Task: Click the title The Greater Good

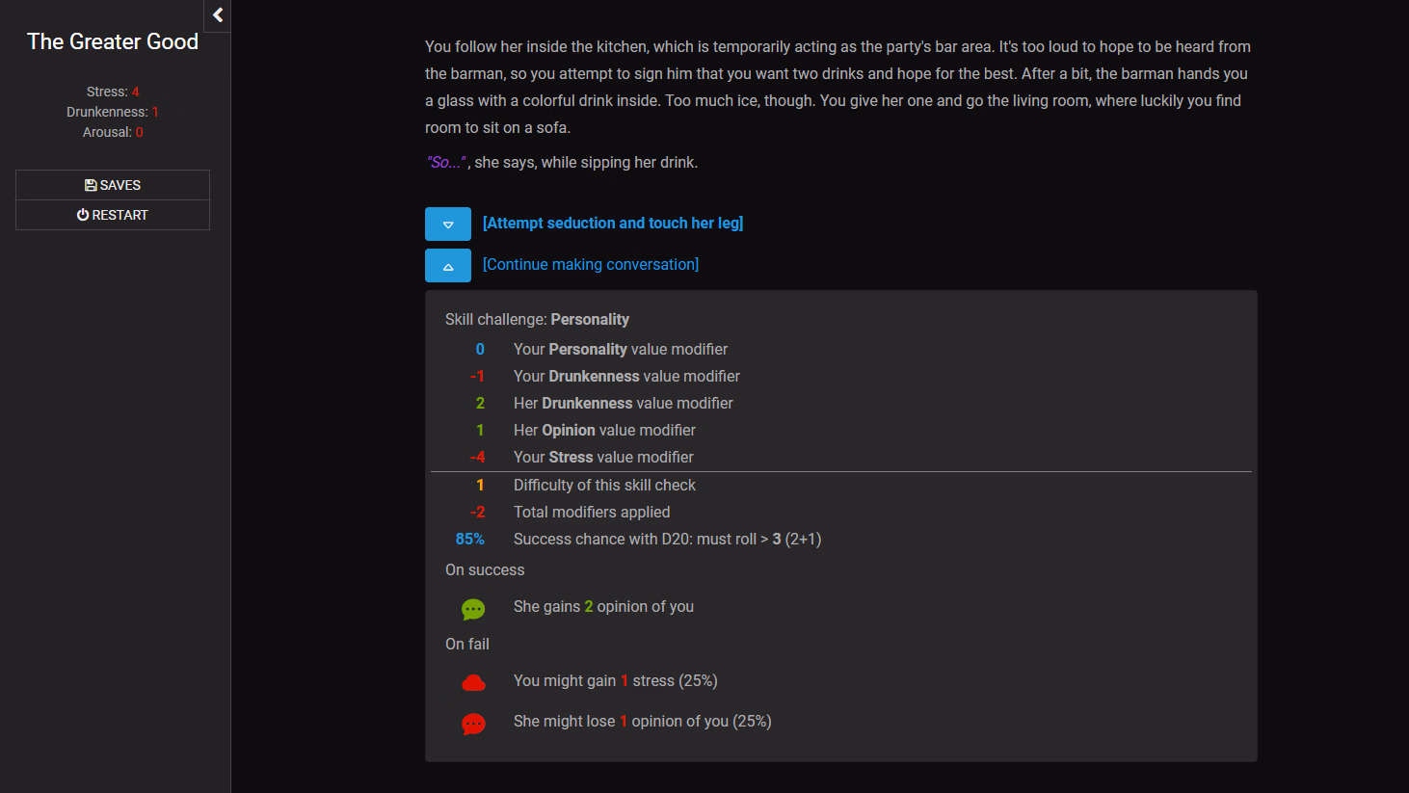Action: point(112,41)
